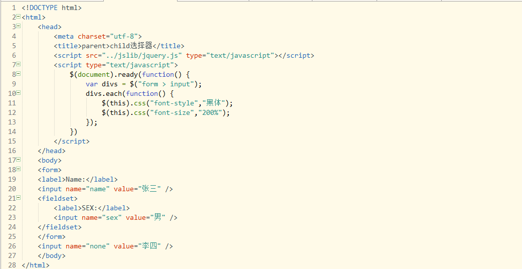
Task: Click the var keyword on line 9
Action: 92,84
